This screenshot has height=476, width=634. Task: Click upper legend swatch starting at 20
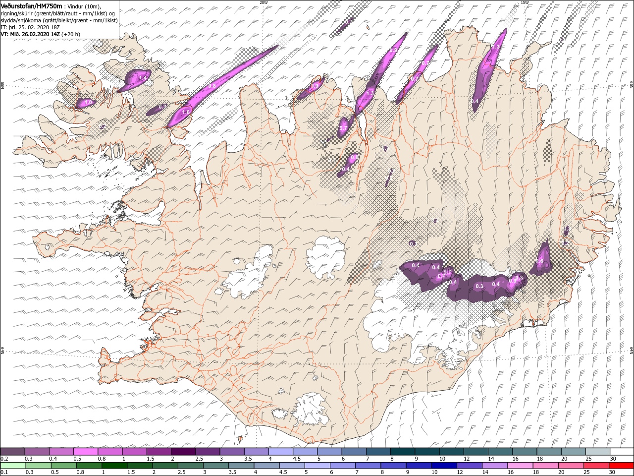pos(573,452)
